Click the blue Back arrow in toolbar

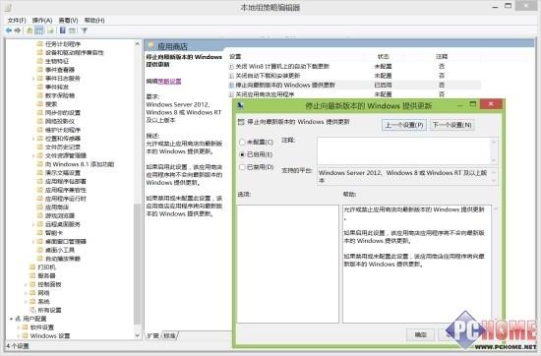[9, 30]
